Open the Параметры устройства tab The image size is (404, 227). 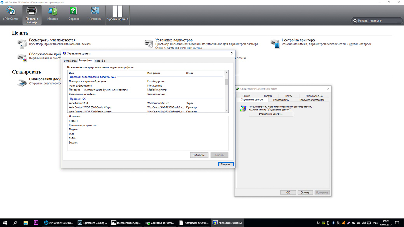(312, 100)
